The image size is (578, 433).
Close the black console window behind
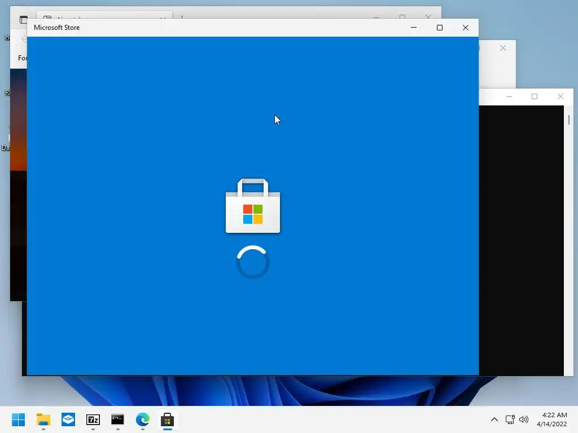point(561,96)
